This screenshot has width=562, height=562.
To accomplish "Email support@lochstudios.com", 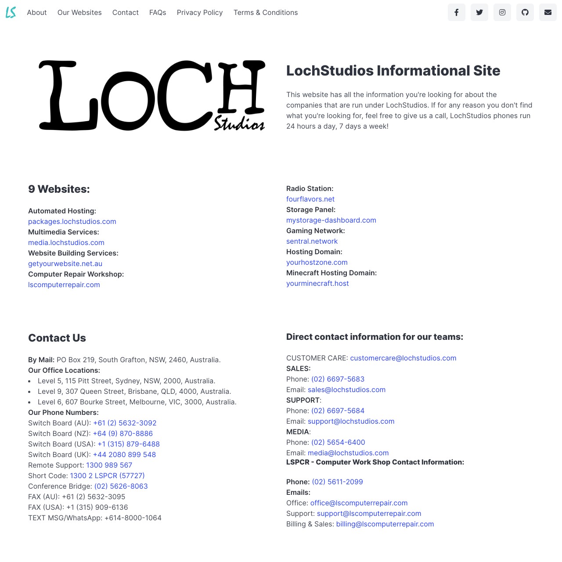I will (351, 421).
